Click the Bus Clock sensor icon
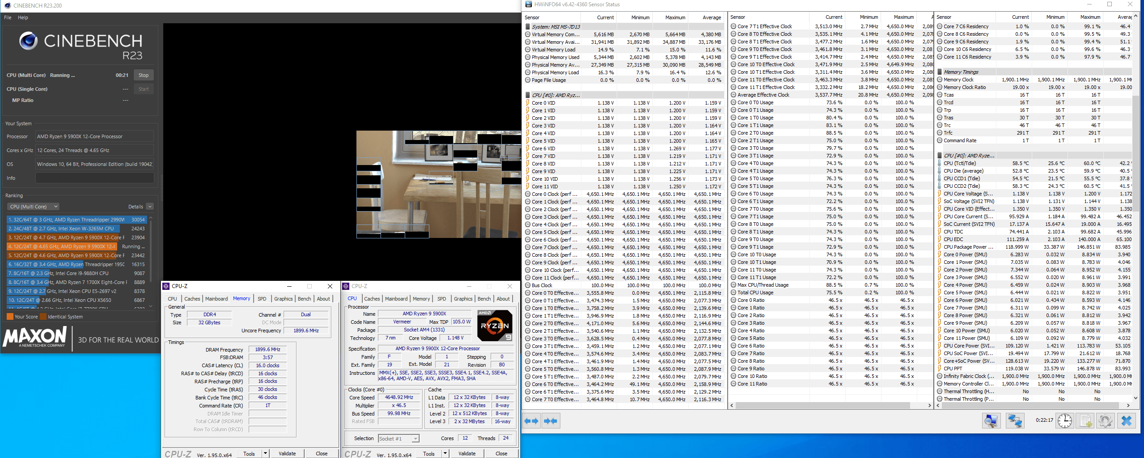 point(528,285)
